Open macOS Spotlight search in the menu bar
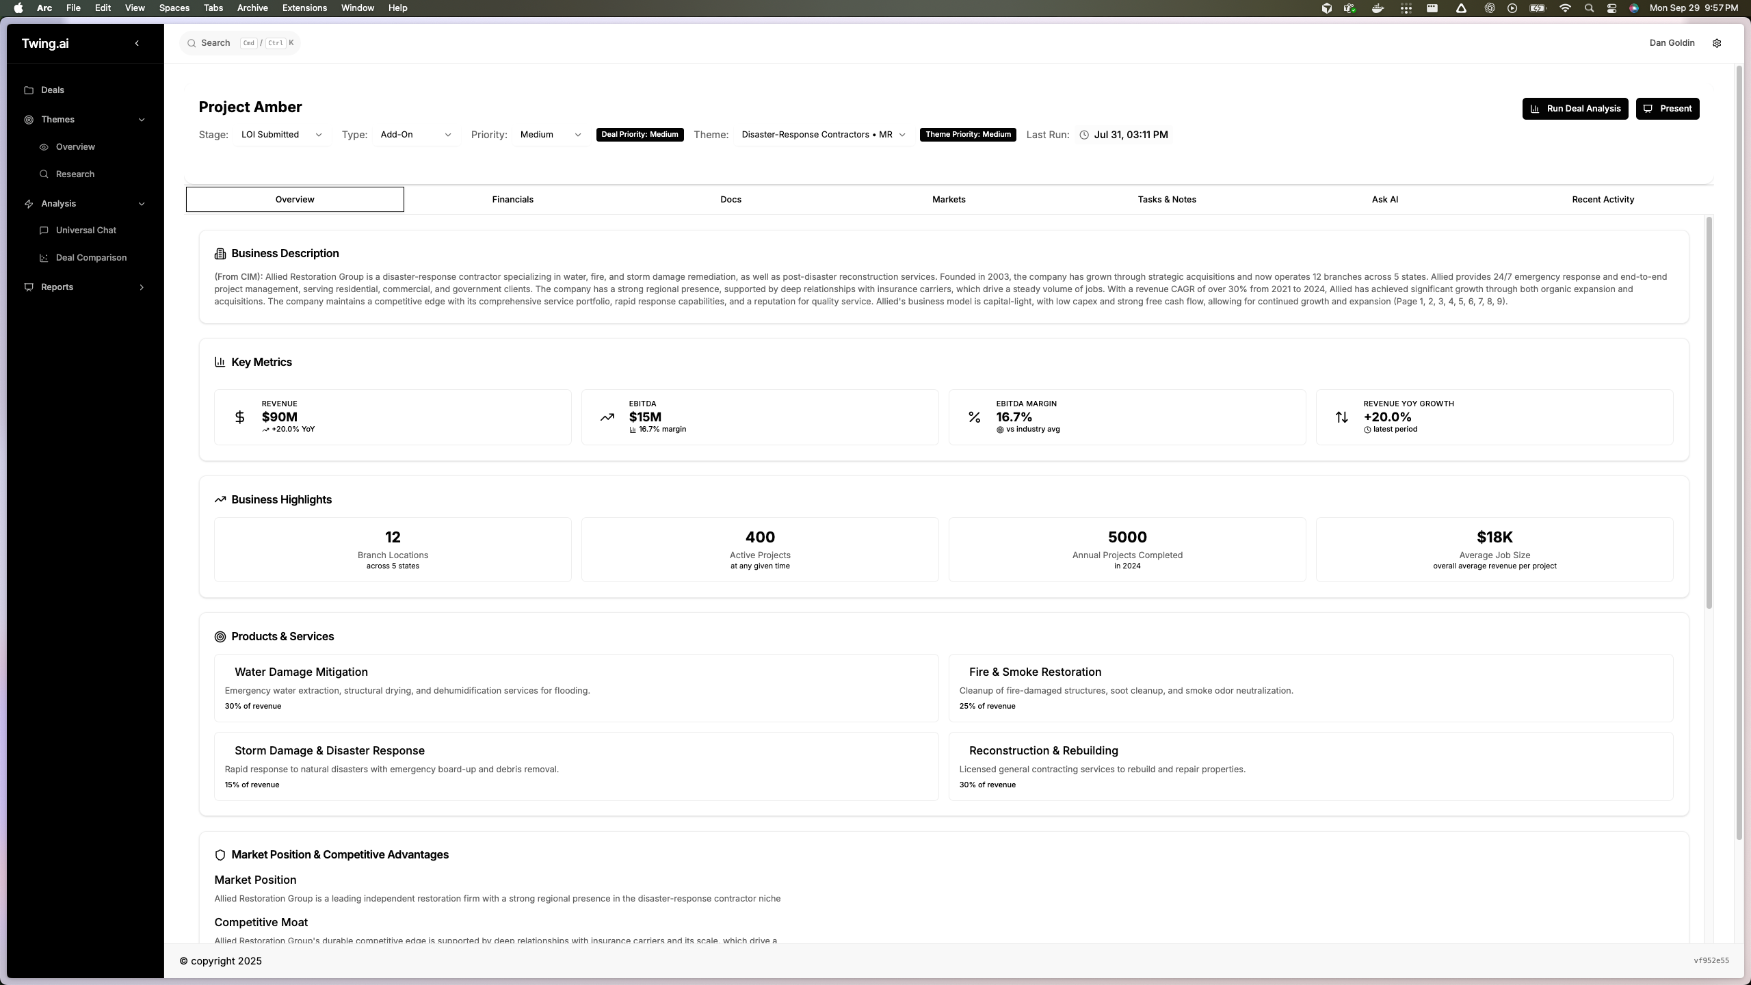The width and height of the screenshot is (1751, 985). (1589, 8)
